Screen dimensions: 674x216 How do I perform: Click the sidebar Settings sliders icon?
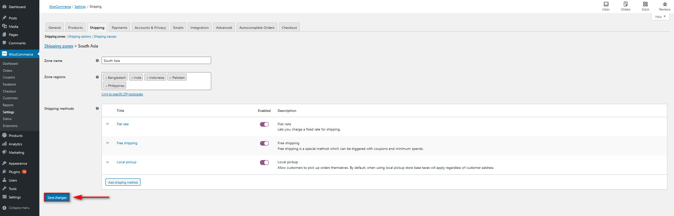[x=5, y=197]
